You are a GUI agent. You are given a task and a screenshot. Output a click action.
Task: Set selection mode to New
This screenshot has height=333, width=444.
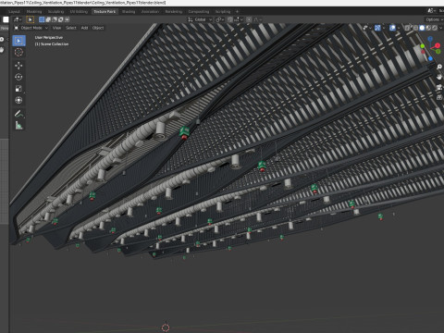pyautogui.click(x=42, y=19)
